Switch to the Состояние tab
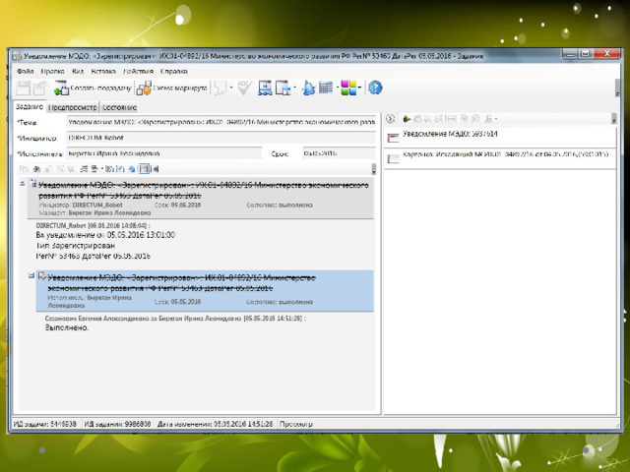The width and height of the screenshot is (630, 472). tap(118, 106)
